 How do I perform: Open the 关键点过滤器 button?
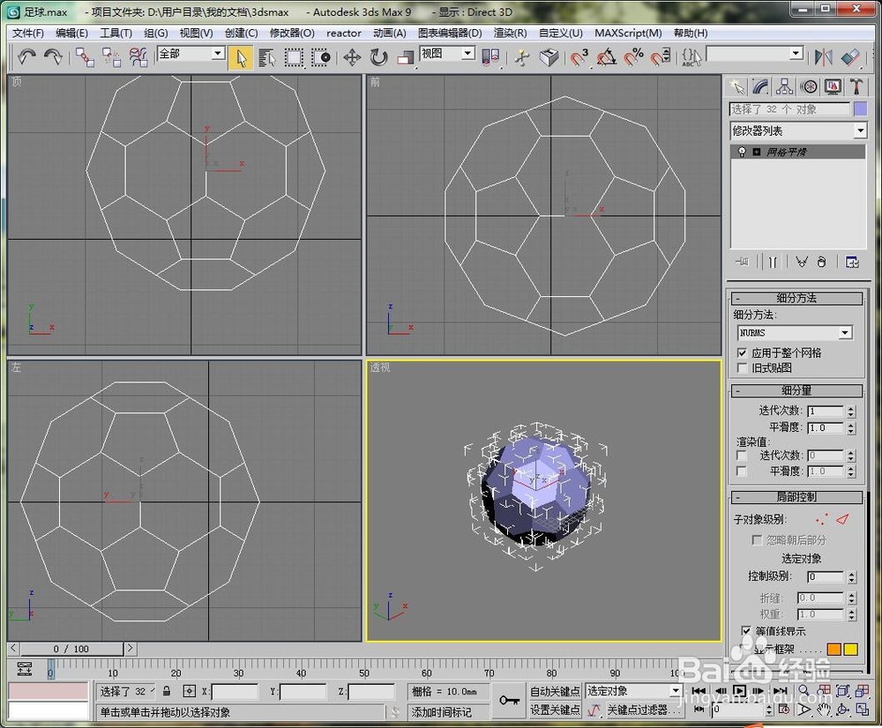644,710
